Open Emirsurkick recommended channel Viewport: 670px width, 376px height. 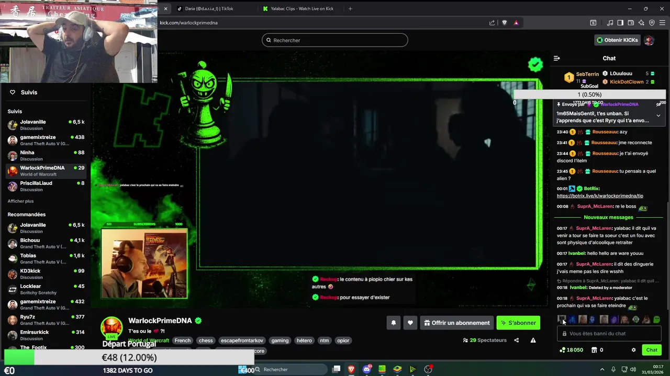(x=46, y=335)
